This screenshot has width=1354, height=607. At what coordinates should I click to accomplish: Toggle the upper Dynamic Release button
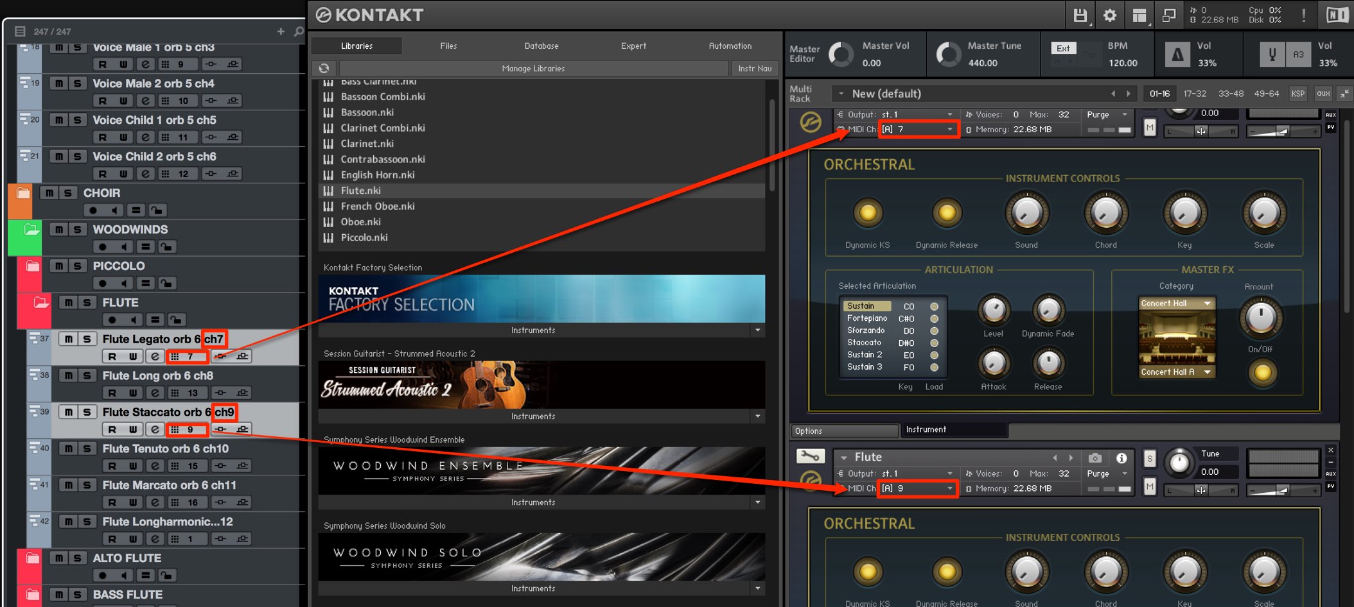click(x=947, y=212)
